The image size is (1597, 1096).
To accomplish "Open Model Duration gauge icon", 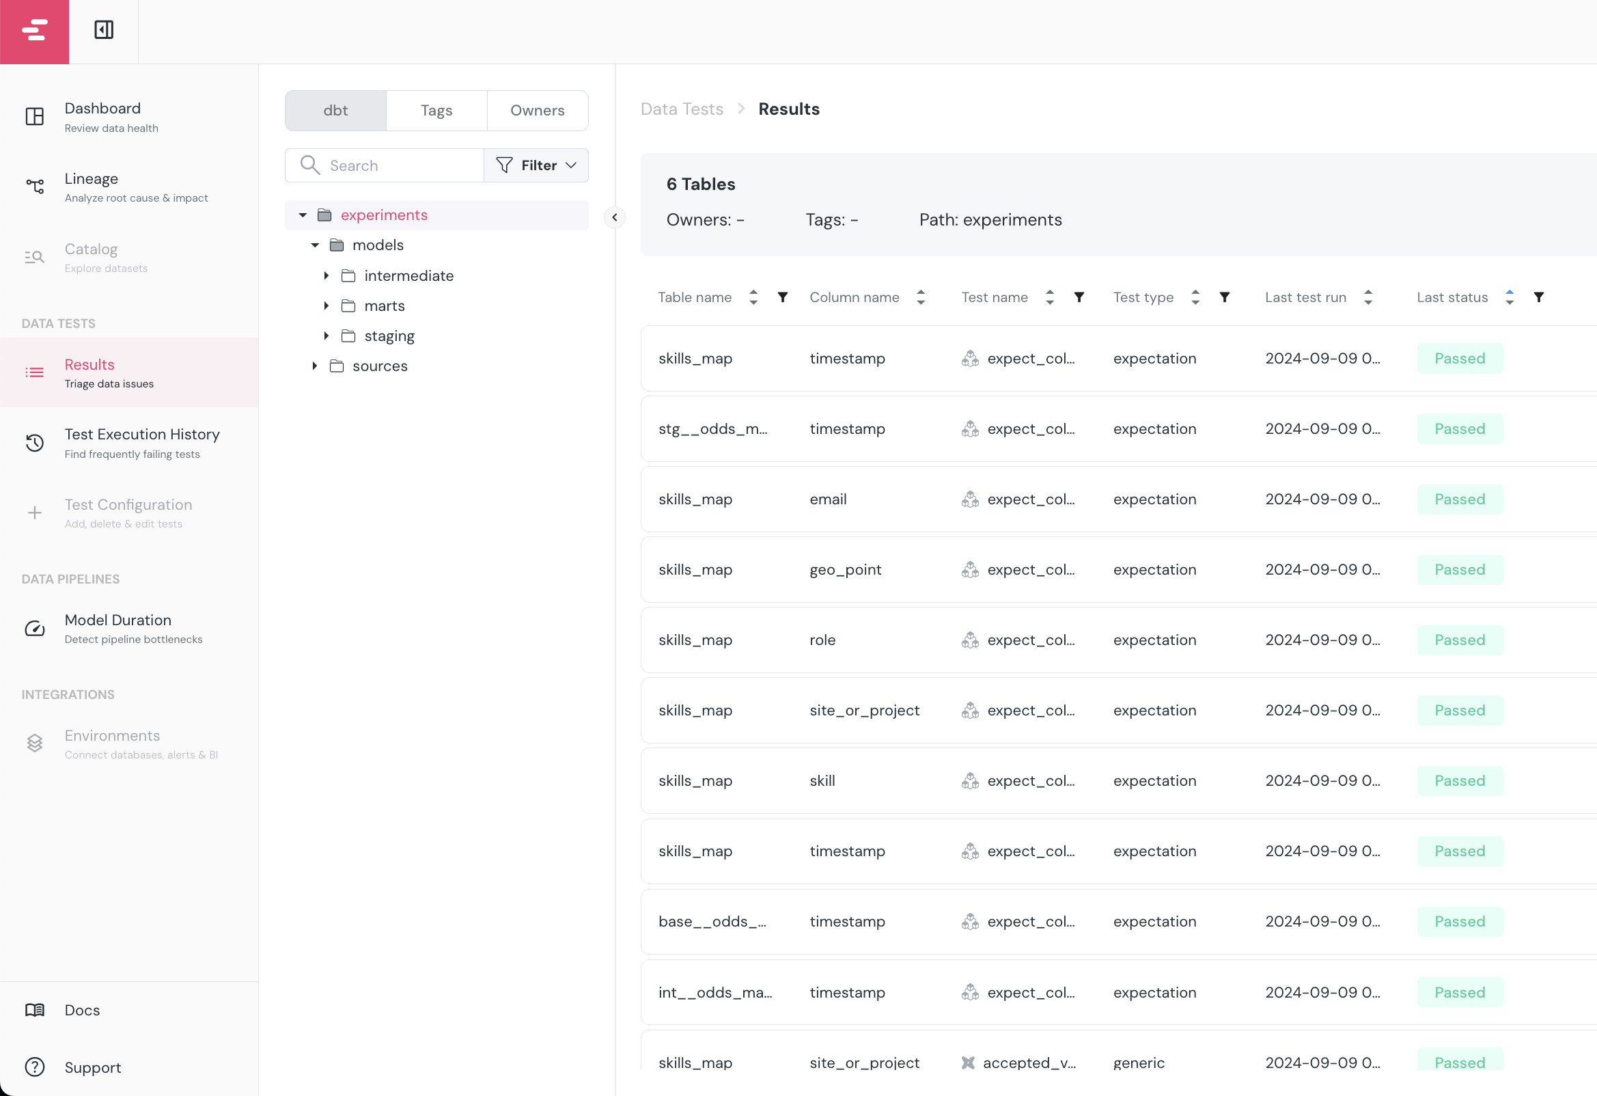I will 35,629.
